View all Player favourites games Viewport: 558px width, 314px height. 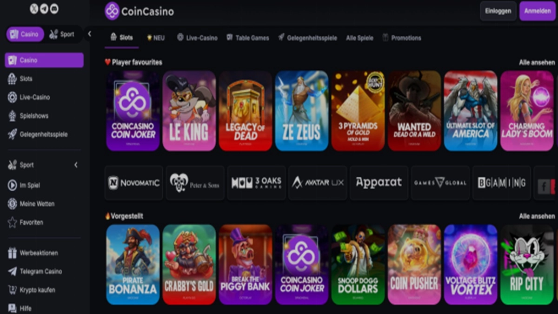(x=537, y=62)
